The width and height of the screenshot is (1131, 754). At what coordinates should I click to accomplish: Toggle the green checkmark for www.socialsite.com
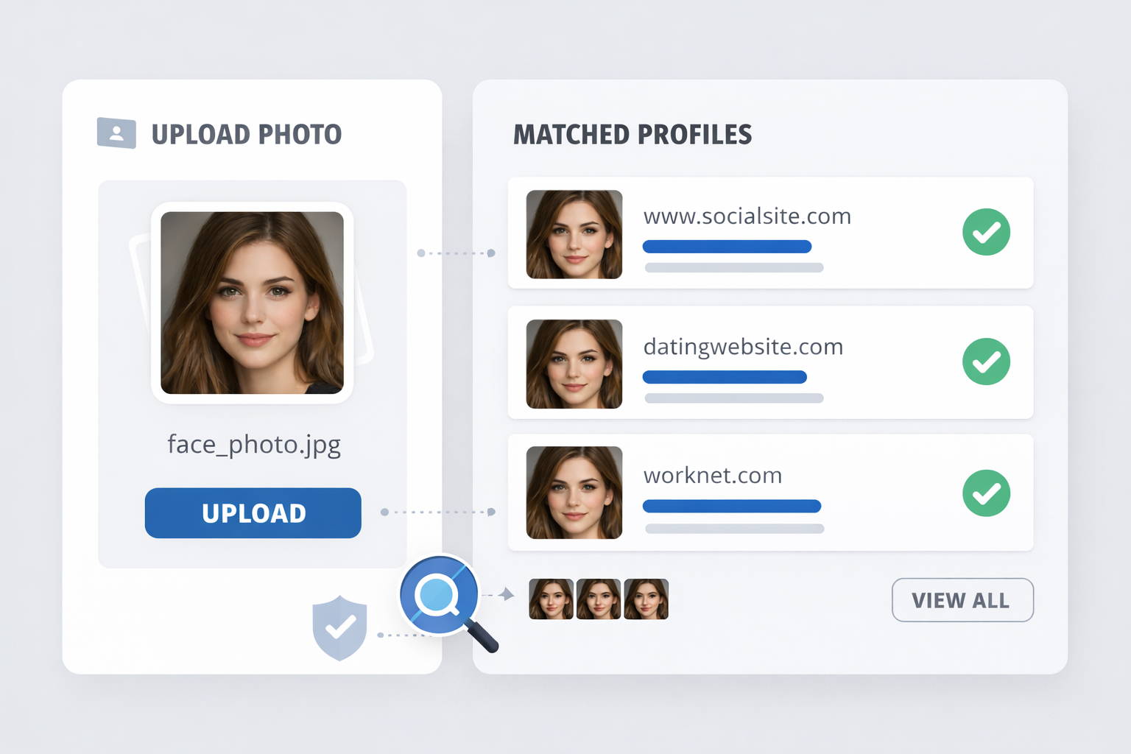pyautogui.click(x=986, y=232)
